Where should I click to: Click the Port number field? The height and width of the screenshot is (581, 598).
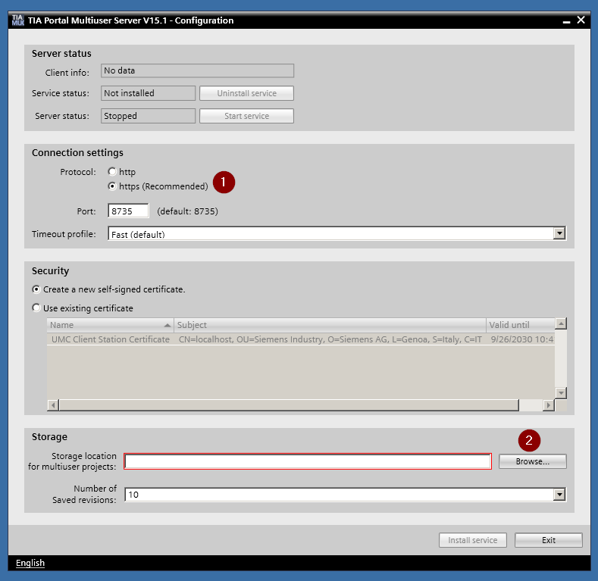click(128, 211)
